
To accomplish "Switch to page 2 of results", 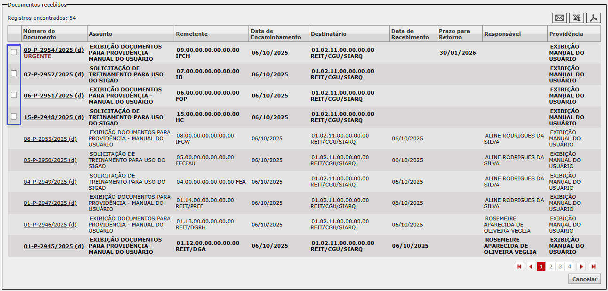I will (x=551, y=267).
